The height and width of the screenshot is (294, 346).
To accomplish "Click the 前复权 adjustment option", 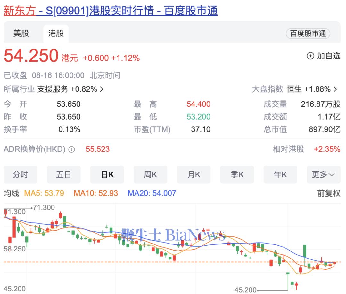I will click(329, 193).
